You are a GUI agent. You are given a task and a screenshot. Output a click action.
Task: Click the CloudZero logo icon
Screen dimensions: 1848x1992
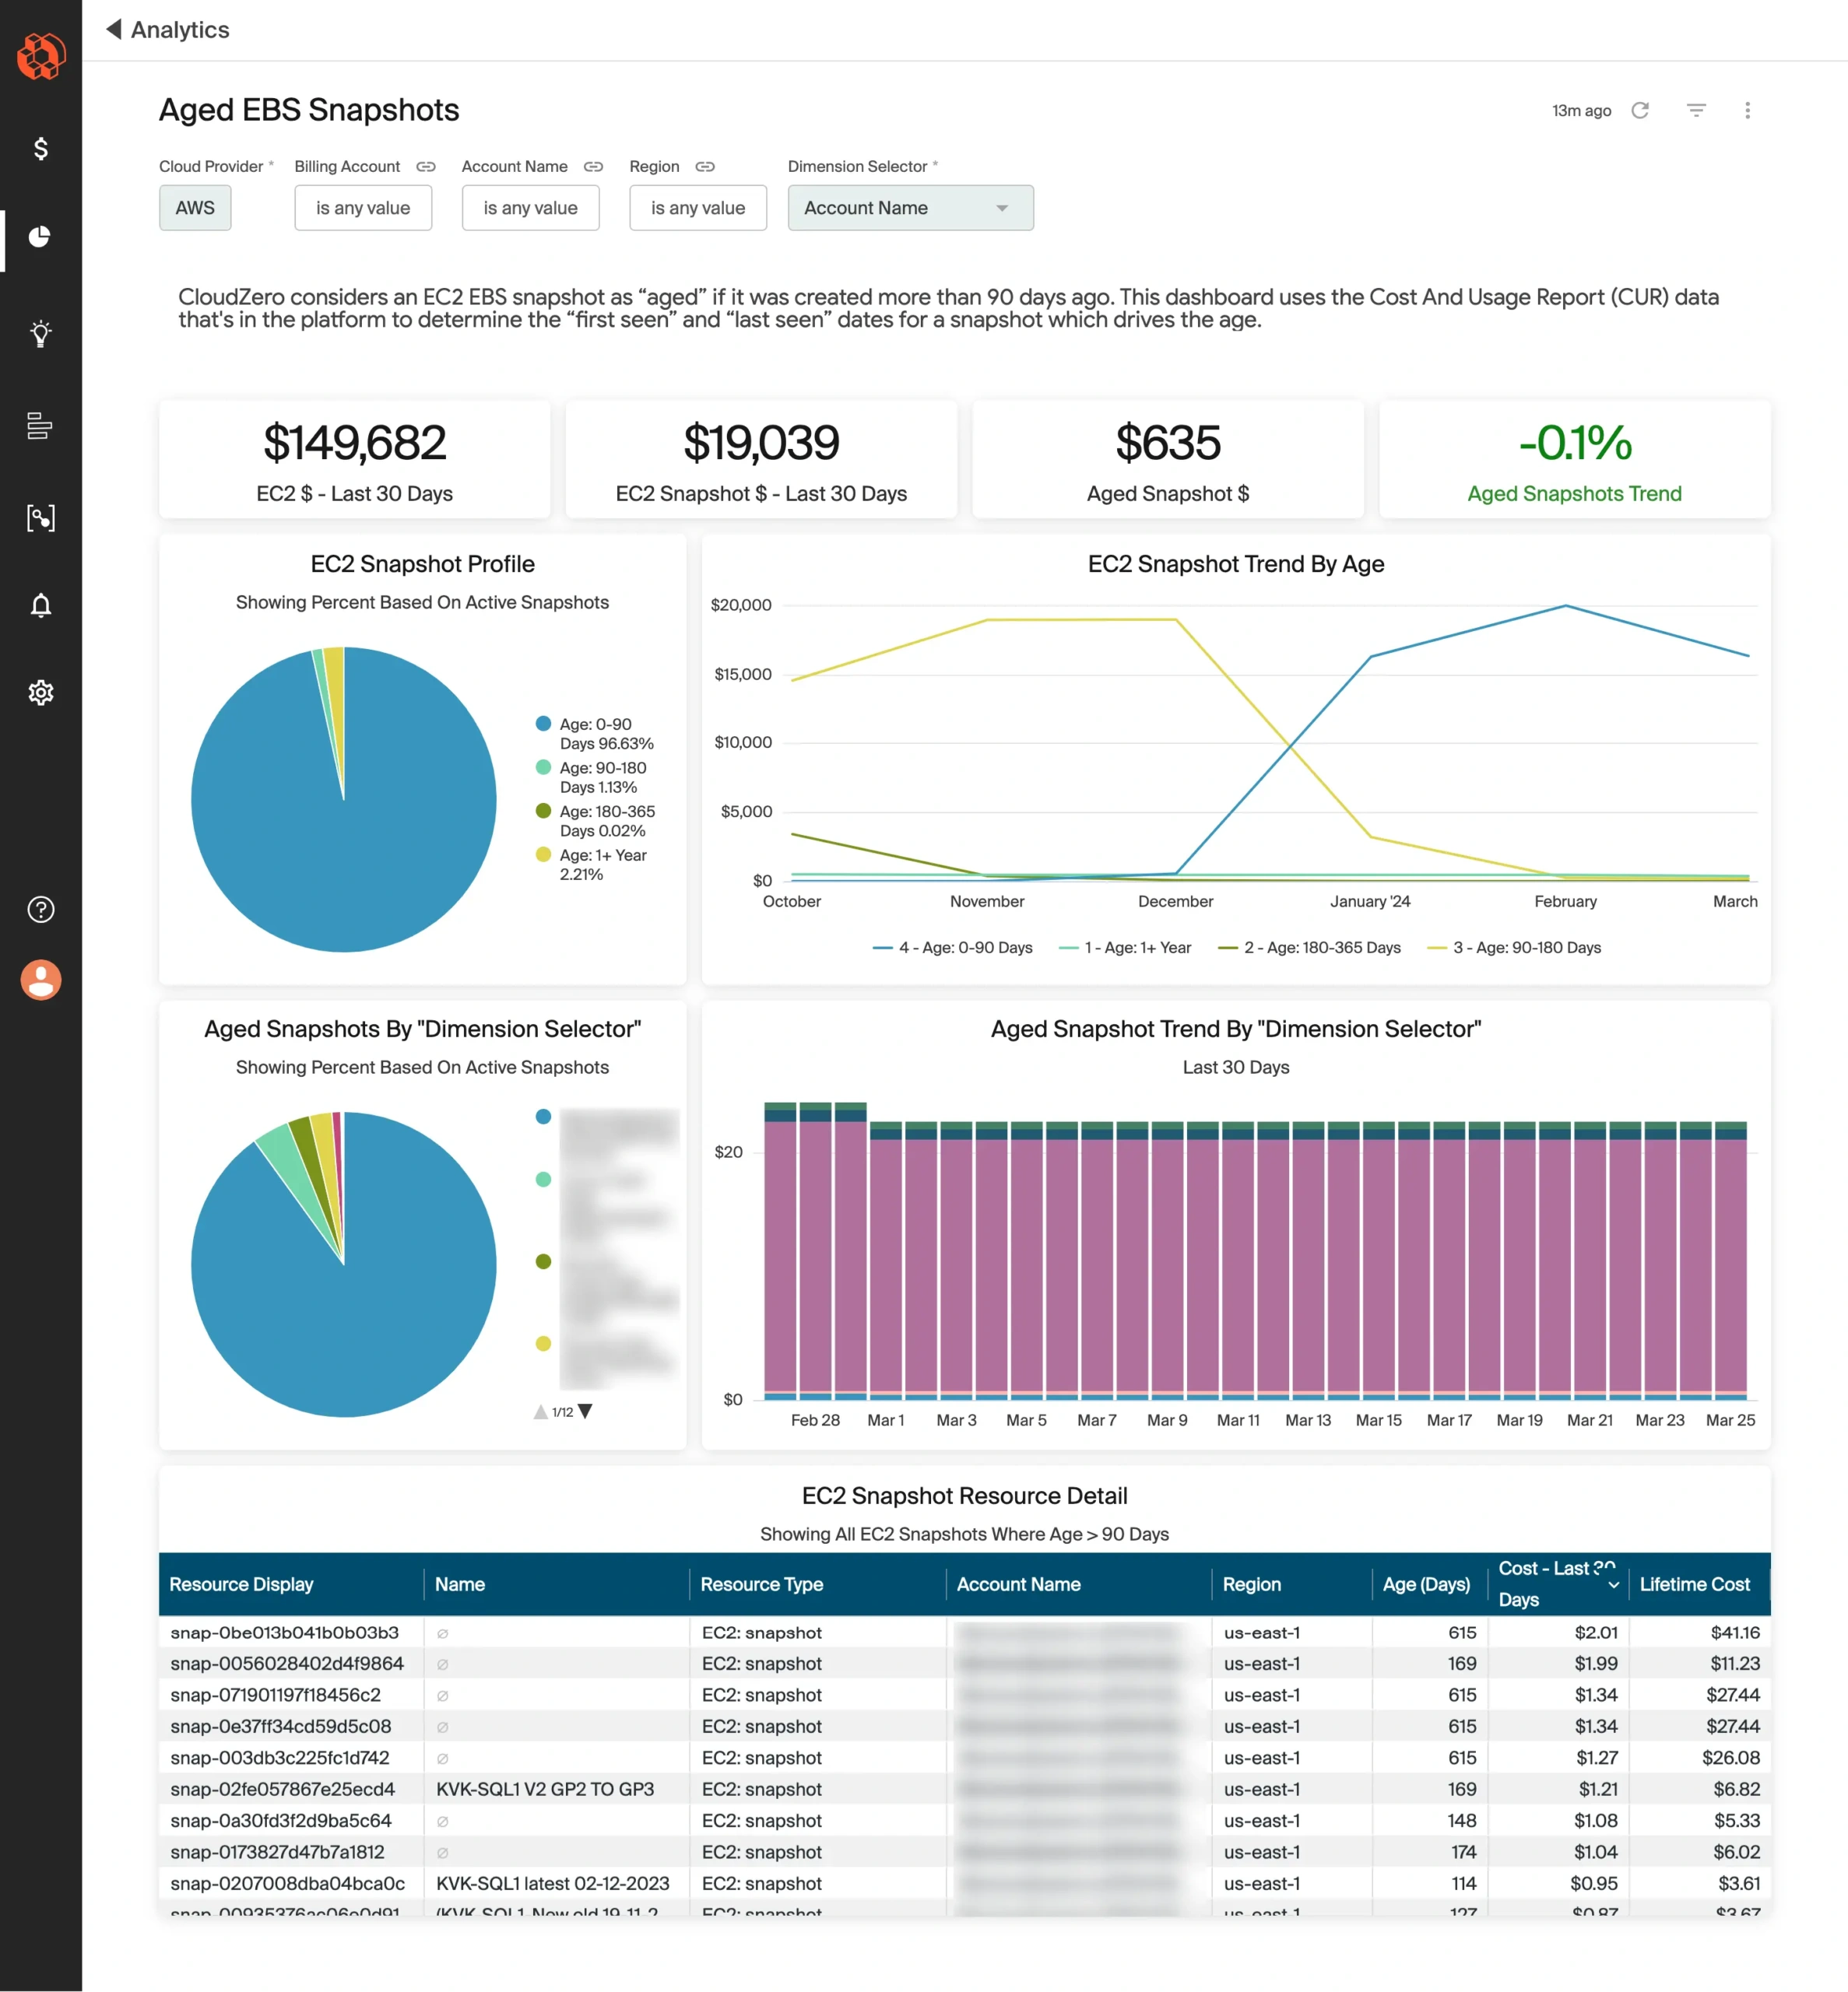41,56
